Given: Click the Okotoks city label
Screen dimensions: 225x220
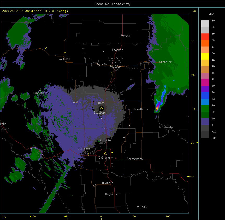Looking at the screenshot, I should [x=108, y=183].
